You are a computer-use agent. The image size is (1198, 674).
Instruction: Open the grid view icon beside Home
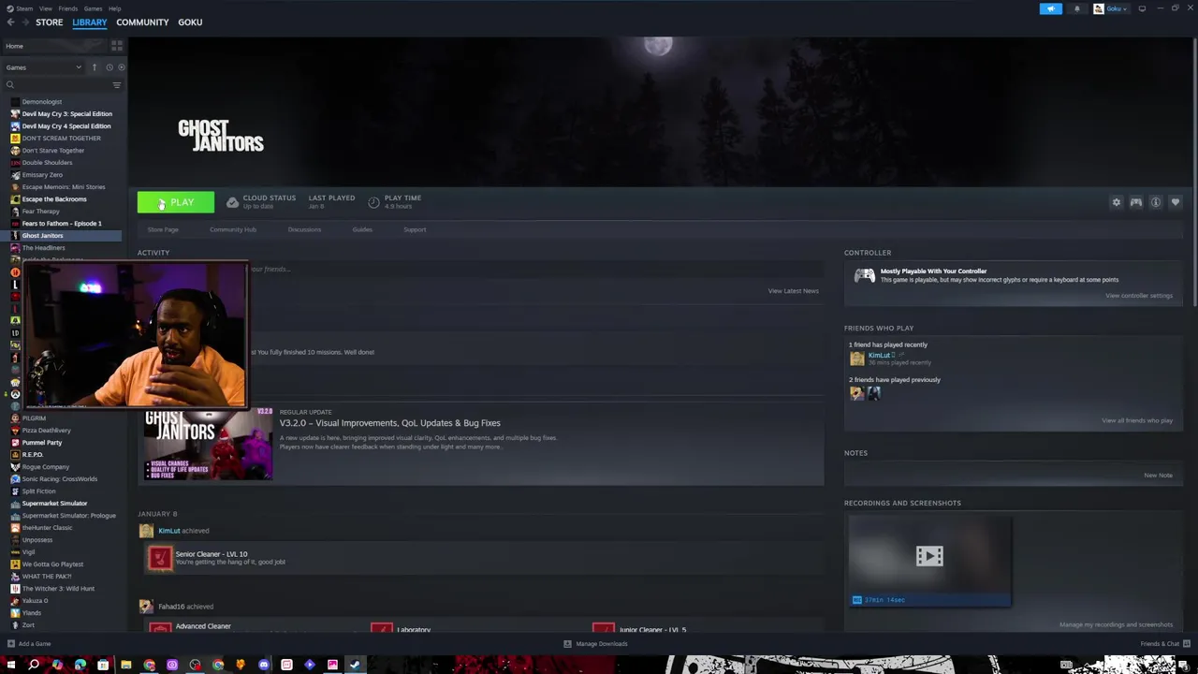point(117,46)
